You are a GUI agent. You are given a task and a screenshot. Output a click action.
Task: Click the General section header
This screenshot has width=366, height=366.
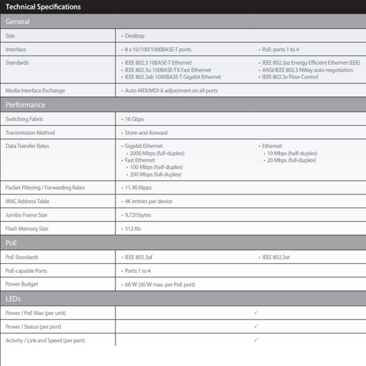coord(18,22)
